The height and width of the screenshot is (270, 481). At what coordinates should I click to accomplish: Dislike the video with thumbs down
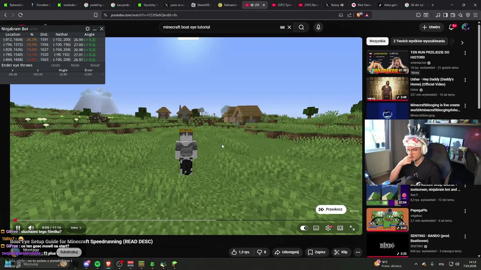pos(262,252)
